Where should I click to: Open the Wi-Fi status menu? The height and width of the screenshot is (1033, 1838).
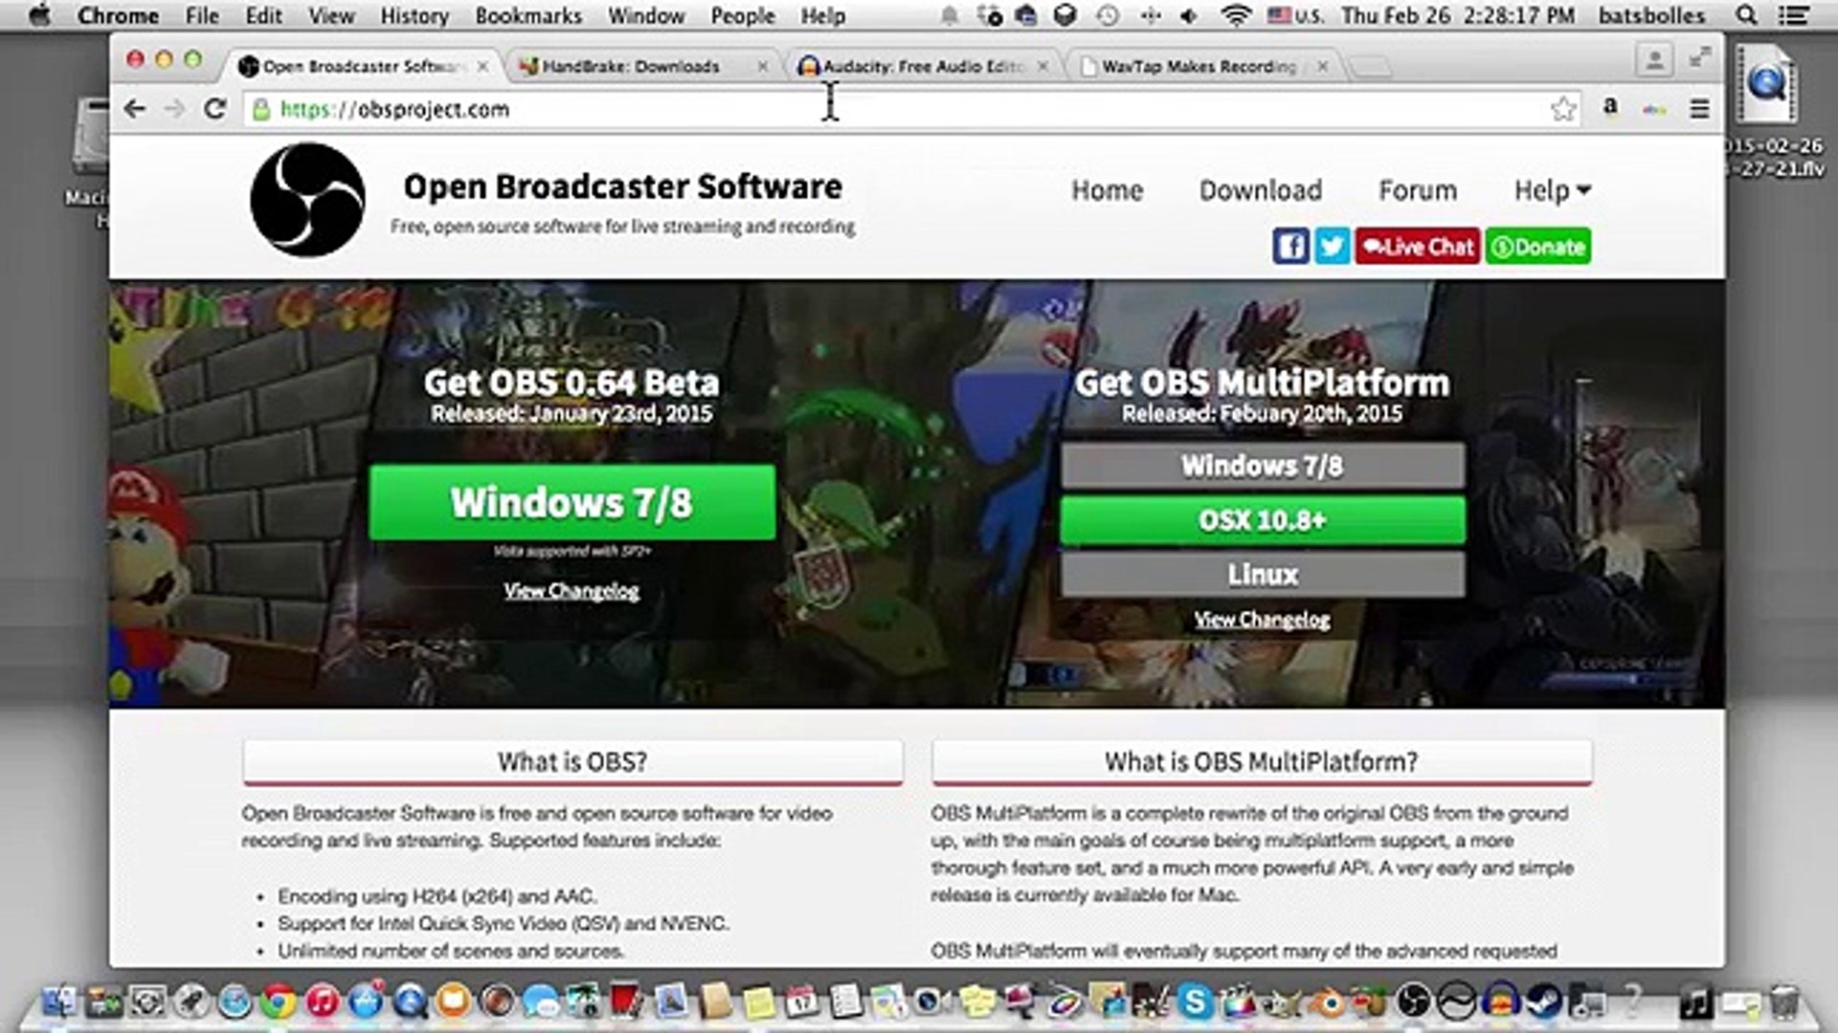[x=1237, y=15]
